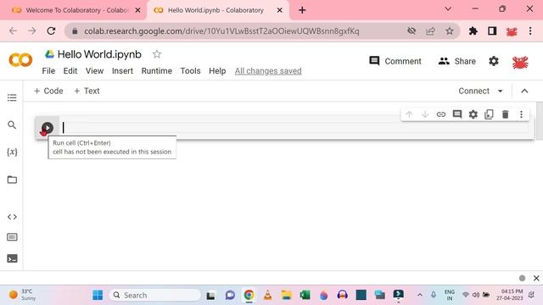Close the bottom status bar

click(536, 278)
